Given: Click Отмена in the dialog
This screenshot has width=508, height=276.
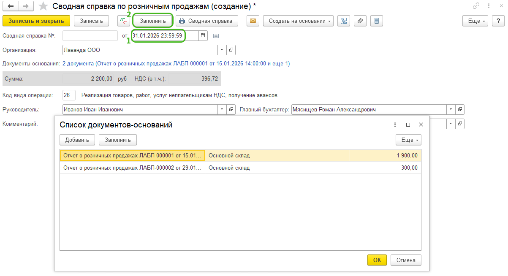Looking at the screenshot, I should click(x=406, y=260).
